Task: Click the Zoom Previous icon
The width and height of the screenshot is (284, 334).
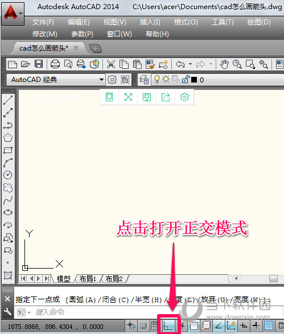Action: [264, 64]
